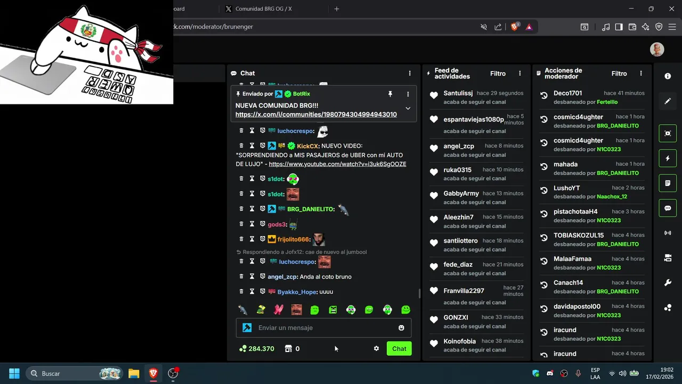Viewport: 682px width, 384px height.
Task: Expand the pinned message chevron
Action: [408, 108]
